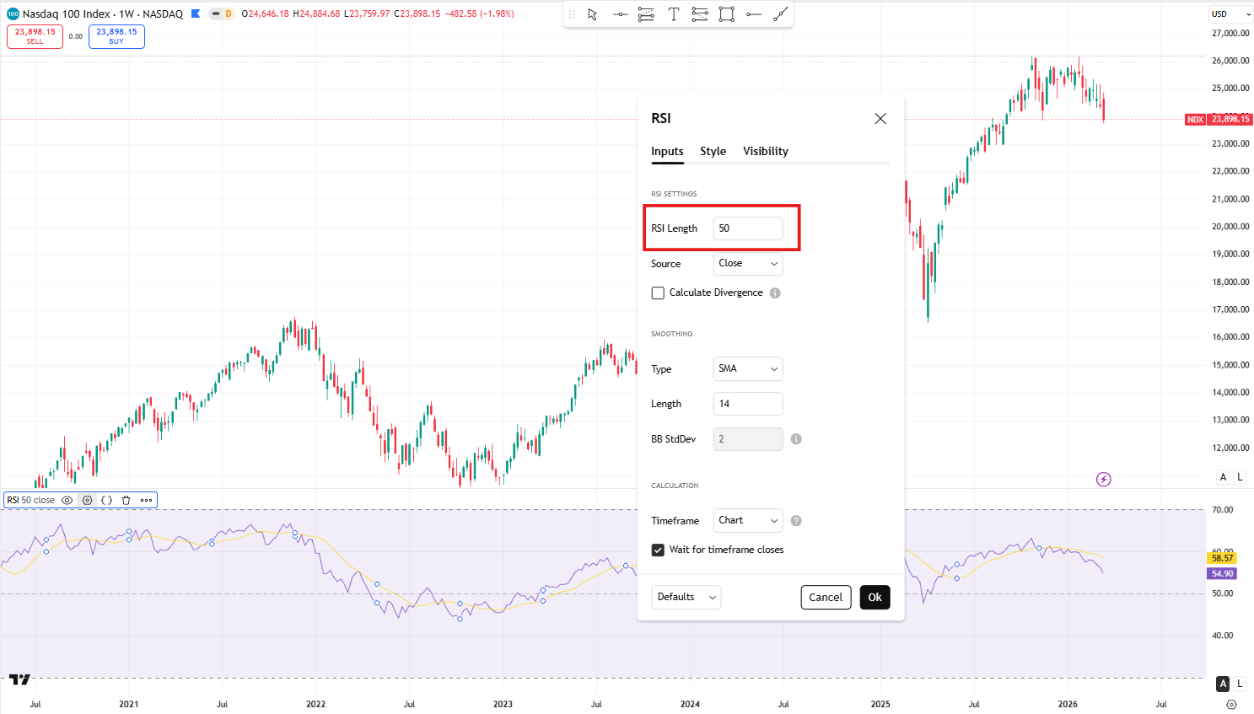
Task: Remove RSI indicator with trash icon
Action: [126, 500]
